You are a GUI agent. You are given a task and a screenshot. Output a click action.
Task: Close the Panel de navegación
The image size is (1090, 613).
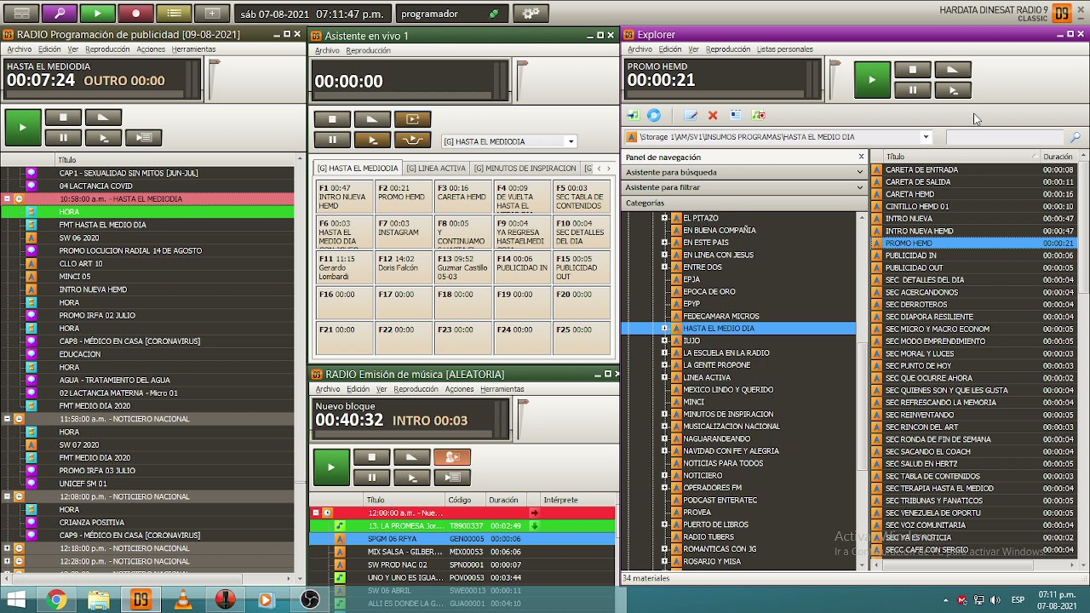[x=861, y=157]
